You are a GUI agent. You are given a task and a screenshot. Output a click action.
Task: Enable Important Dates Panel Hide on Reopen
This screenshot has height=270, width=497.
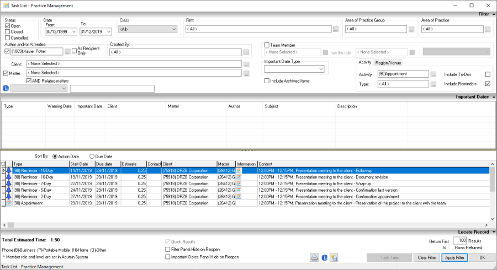pos(168,257)
